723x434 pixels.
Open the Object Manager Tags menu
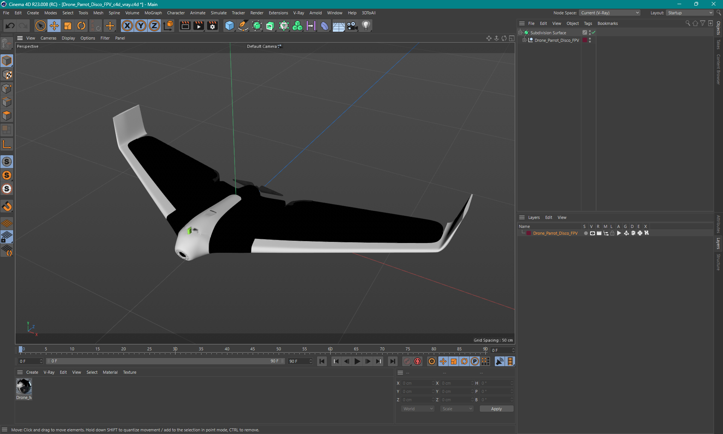click(x=588, y=23)
